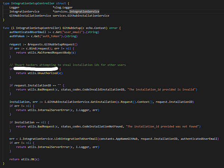Click the 'request' variable declared with ':='
The width and height of the screenshot is (224, 168).
pyautogui.click(x=15, y=44)
